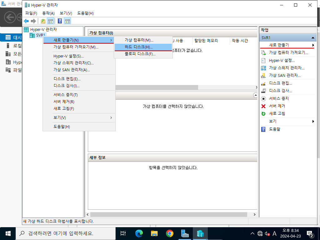320x240 pixels.
Task: Click the 가상 컴퓨터 가져오기... action link
Action: click(x=288, y=52)
